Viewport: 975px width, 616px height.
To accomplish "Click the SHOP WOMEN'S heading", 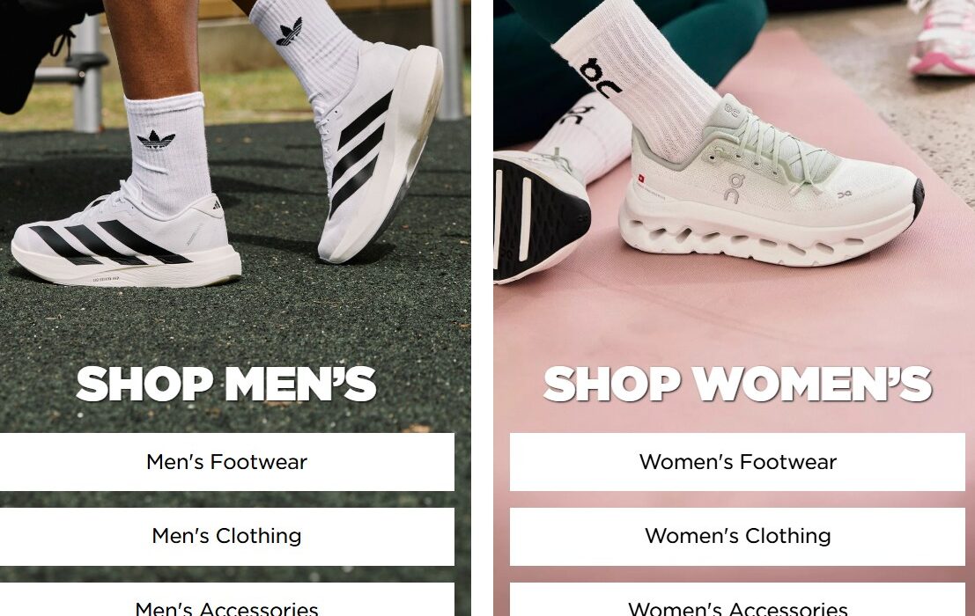I will click(737, 384).
